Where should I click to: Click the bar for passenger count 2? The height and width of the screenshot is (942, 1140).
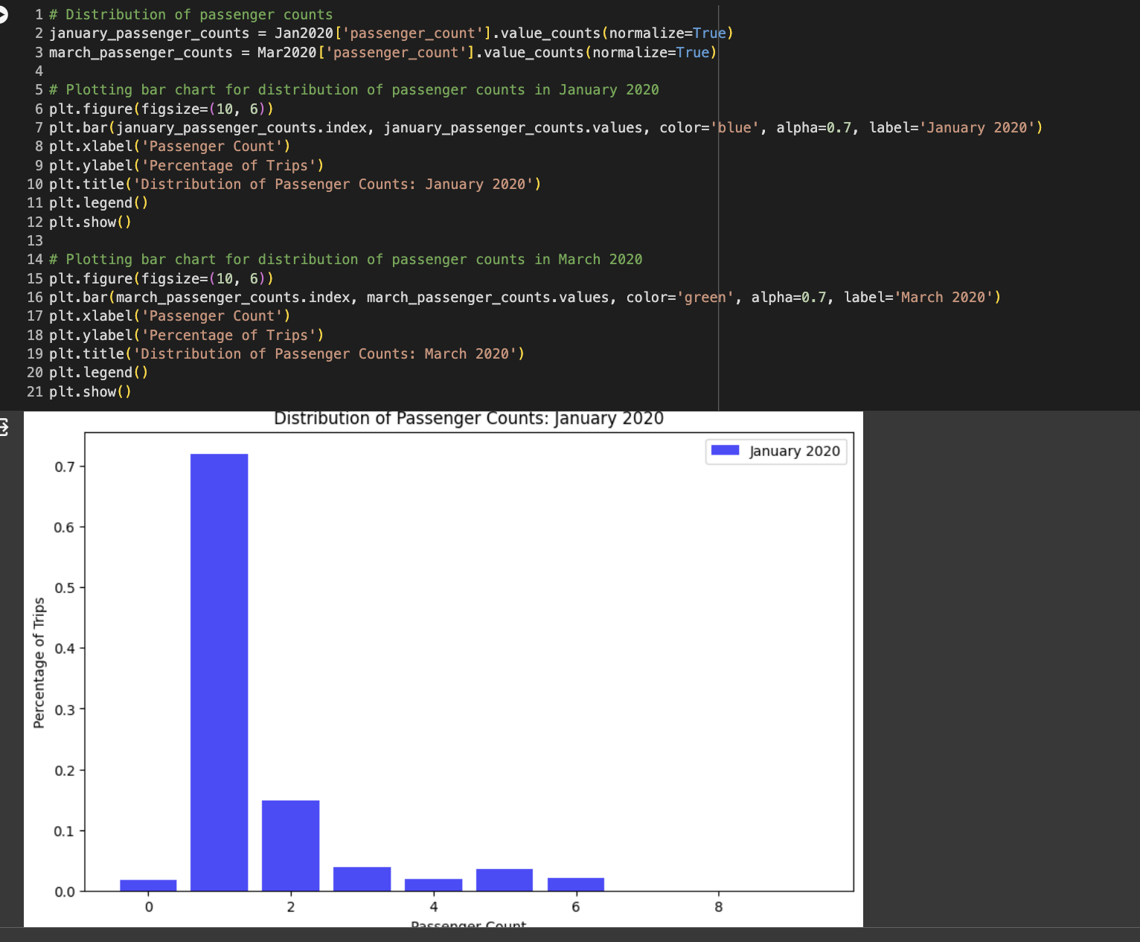pos(291,845)
